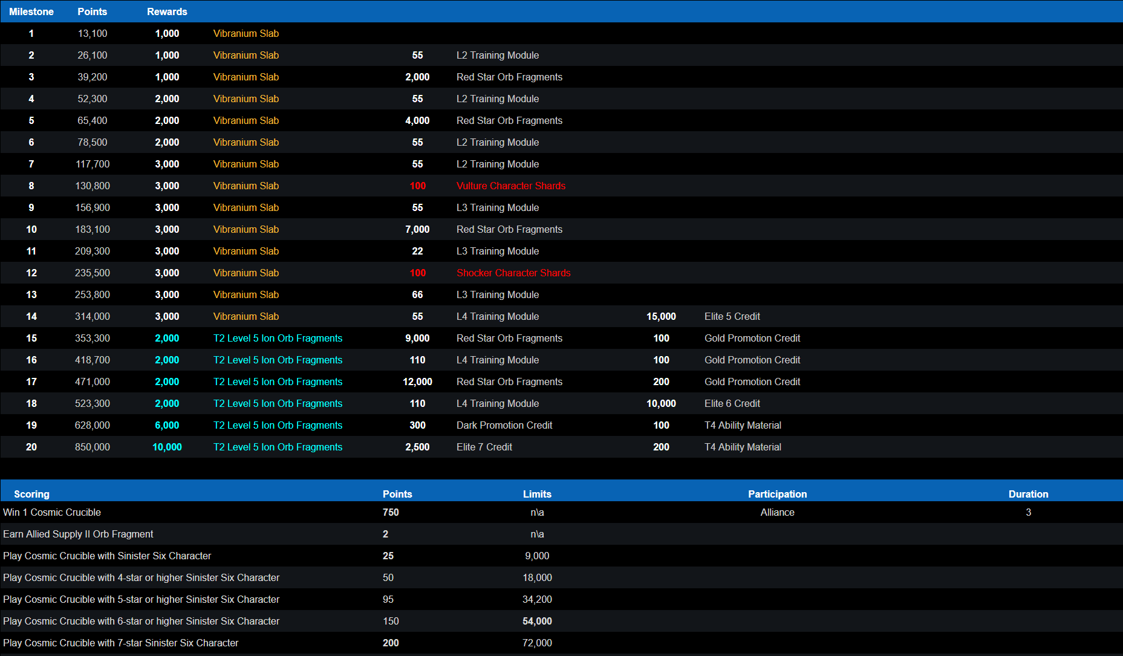Select the Win 1 Cosmic Crucible row
Screen dimensions: 1123x656
point(52,512)
